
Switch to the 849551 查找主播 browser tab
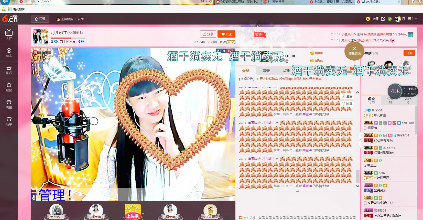click(332, 2)
